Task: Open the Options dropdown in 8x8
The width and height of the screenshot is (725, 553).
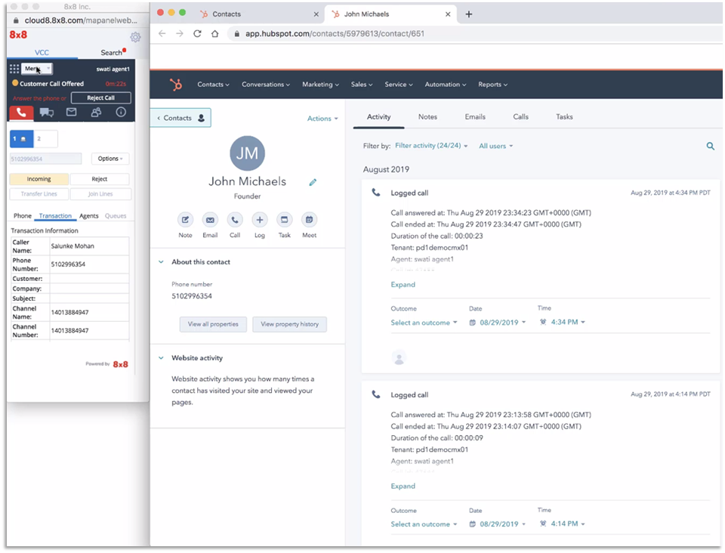Action: point(110,159)
